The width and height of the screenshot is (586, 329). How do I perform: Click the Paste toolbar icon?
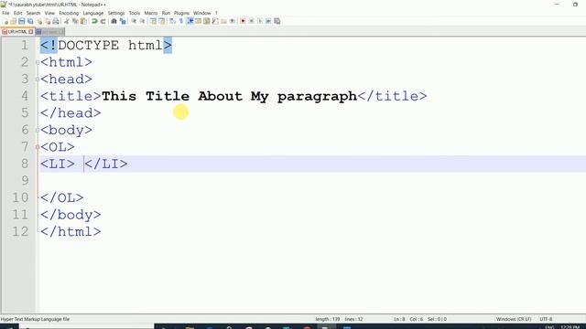[x=83, y=21]
